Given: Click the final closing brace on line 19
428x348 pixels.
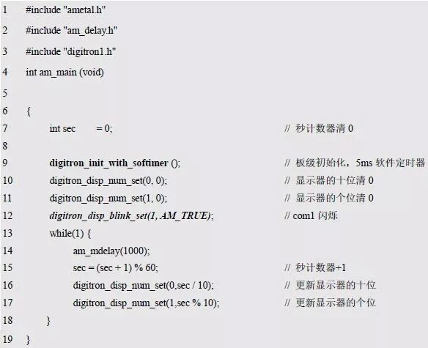Looking at the screenshot, I should [29, 340].
